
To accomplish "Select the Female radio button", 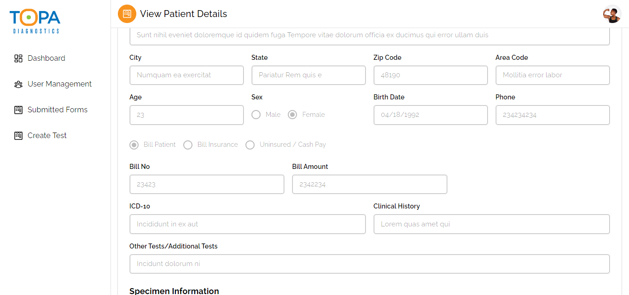I will point(292,115).
